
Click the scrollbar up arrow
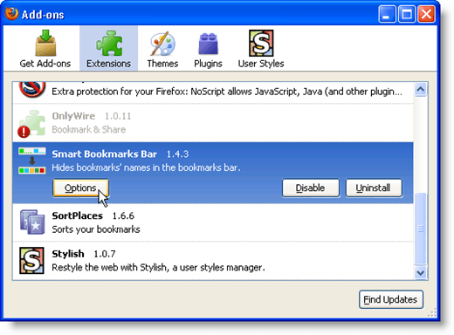(x=421, y=89)
